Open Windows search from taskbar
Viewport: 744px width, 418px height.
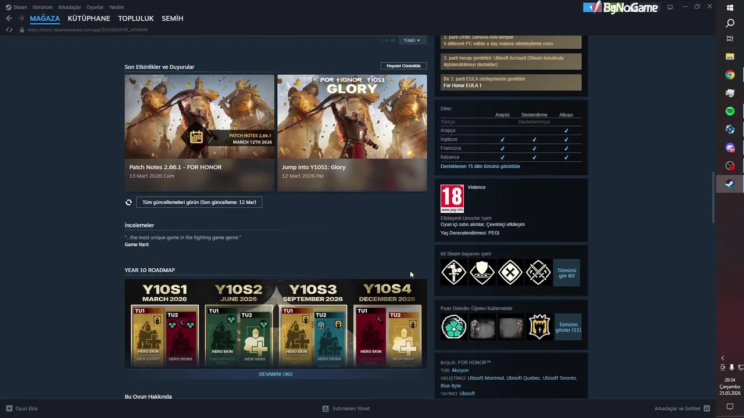pos(730,23)
